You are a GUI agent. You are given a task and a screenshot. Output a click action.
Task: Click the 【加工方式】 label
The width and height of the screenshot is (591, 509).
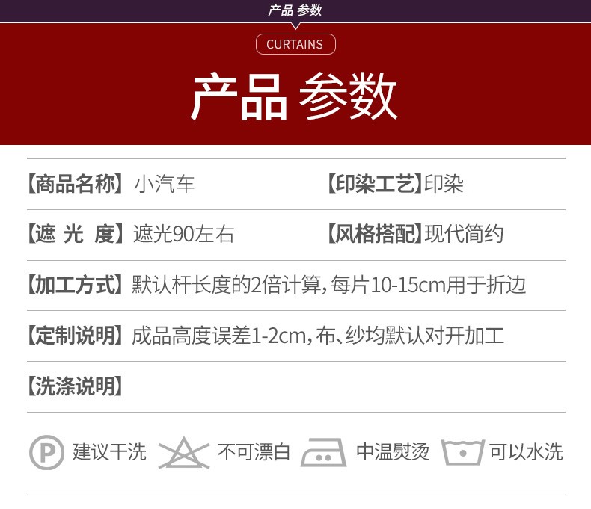point(75,285)
